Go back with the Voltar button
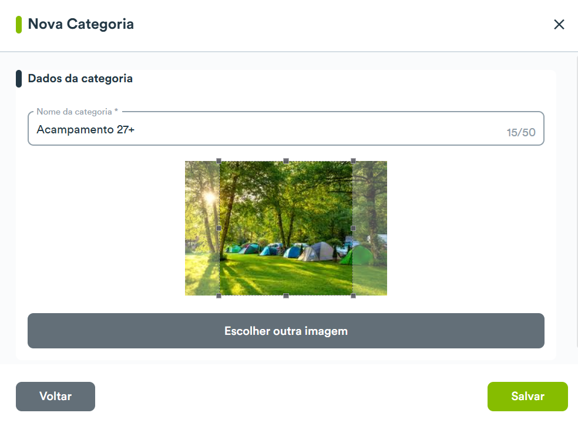The width and height of the screenshot is (578, 423). click(55, 396)
